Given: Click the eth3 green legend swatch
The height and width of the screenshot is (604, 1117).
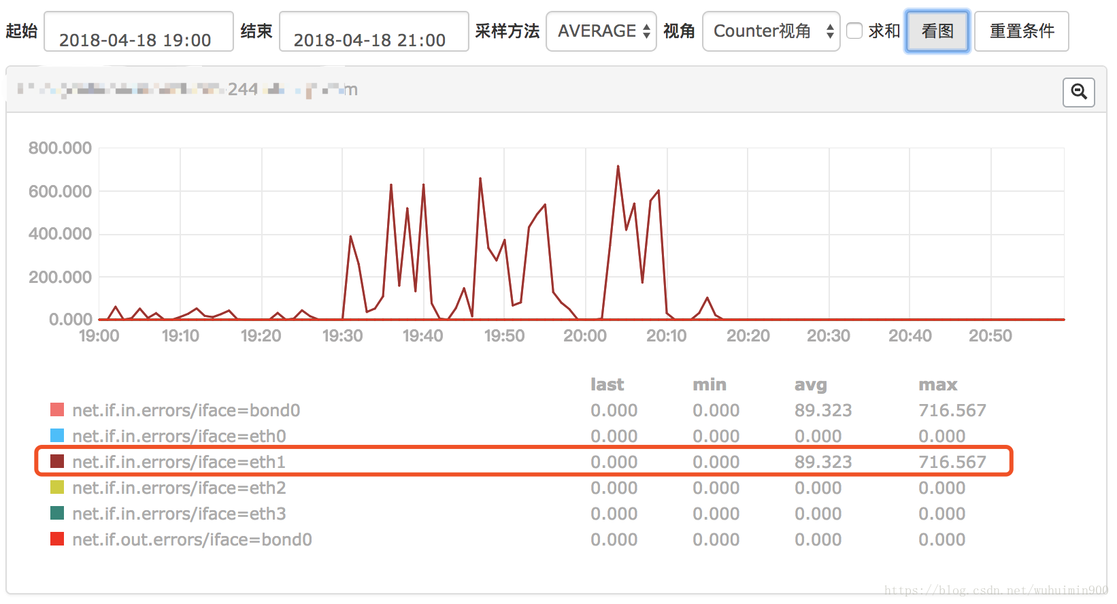Looking at the screenshot, I should point(57,513).
